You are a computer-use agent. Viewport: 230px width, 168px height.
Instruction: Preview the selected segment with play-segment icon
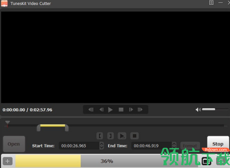coord(122,136)
